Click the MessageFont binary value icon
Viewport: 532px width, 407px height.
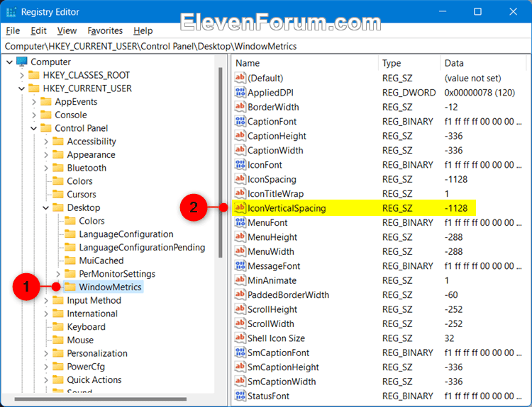[x=240, y=266]
